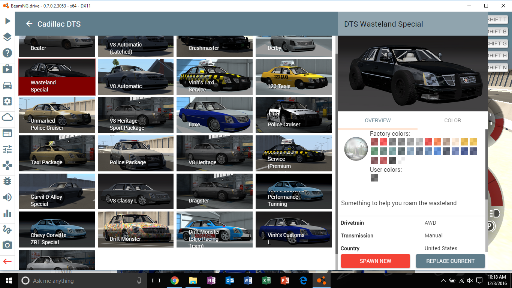512x288 pixels.
Task: Select the 123 Taxis configuration
Action: point(293,77)
